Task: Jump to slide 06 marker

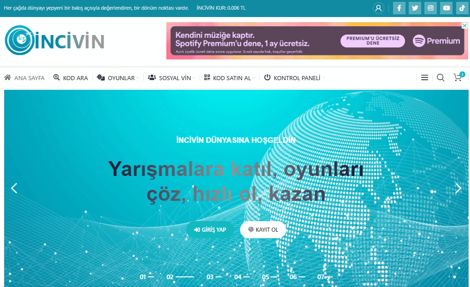Action: click(x=297, y=277)
